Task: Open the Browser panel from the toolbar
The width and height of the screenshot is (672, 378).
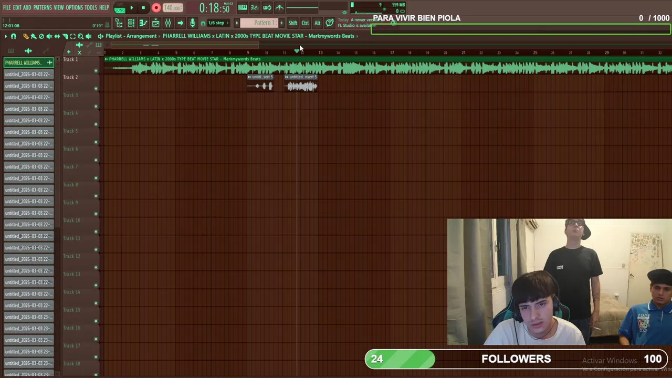Action: pyautogui.click(x=119, y=23)
